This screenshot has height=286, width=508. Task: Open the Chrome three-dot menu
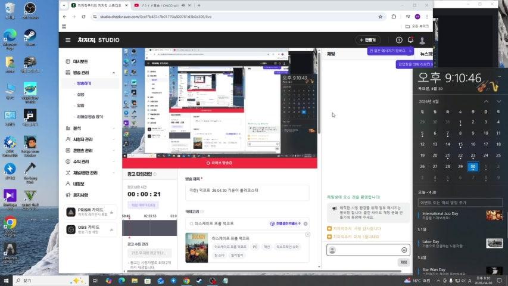[x=427, y=17]
